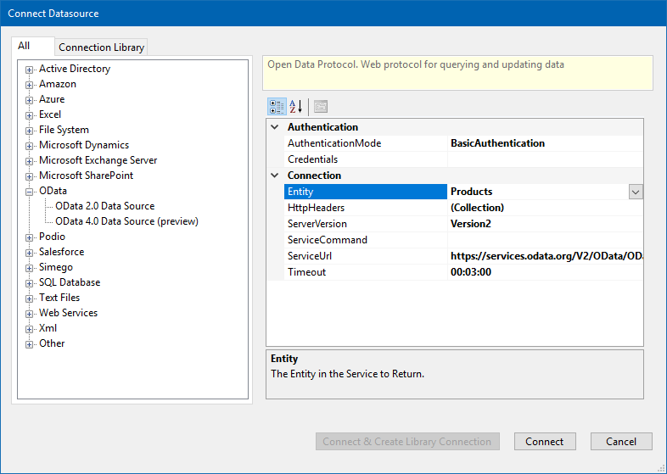Click the Cancel button
This screenshot has width=667, height=474.
click(x=621, y=441)
